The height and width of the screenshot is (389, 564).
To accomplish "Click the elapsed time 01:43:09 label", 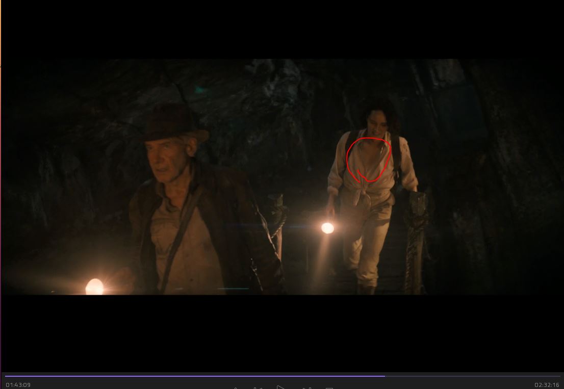I will click(x=18, y=384).
